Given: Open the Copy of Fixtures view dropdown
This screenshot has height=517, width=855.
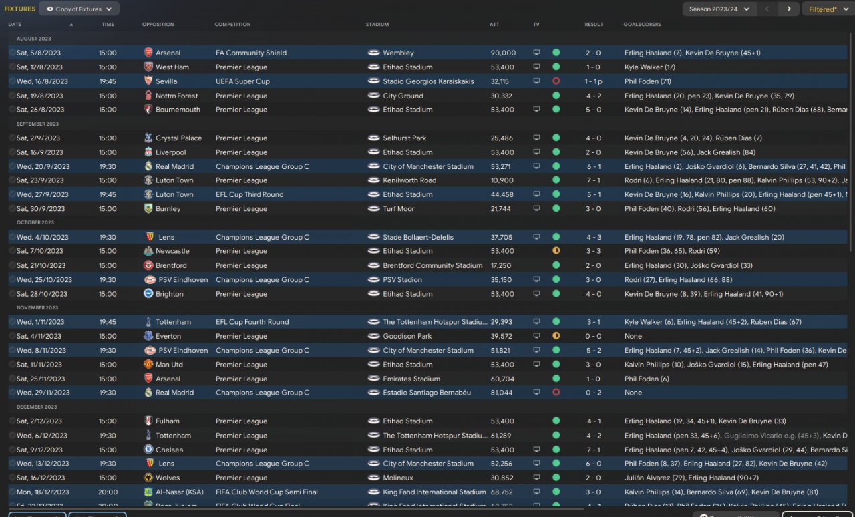Looking at the screenshot, I should click(x=79, y=9).
